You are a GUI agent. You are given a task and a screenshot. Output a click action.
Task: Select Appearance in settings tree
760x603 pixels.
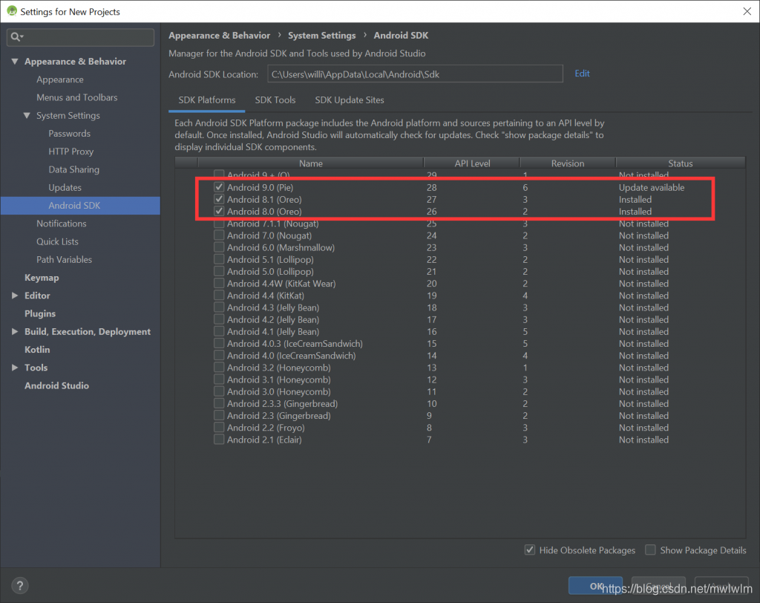pyautogui.click(x=60, y=79)
